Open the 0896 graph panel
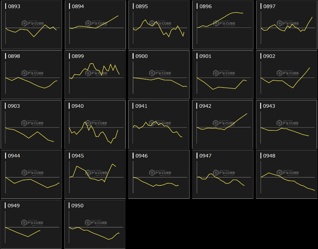The image size is (318, 249). (223, 25)
